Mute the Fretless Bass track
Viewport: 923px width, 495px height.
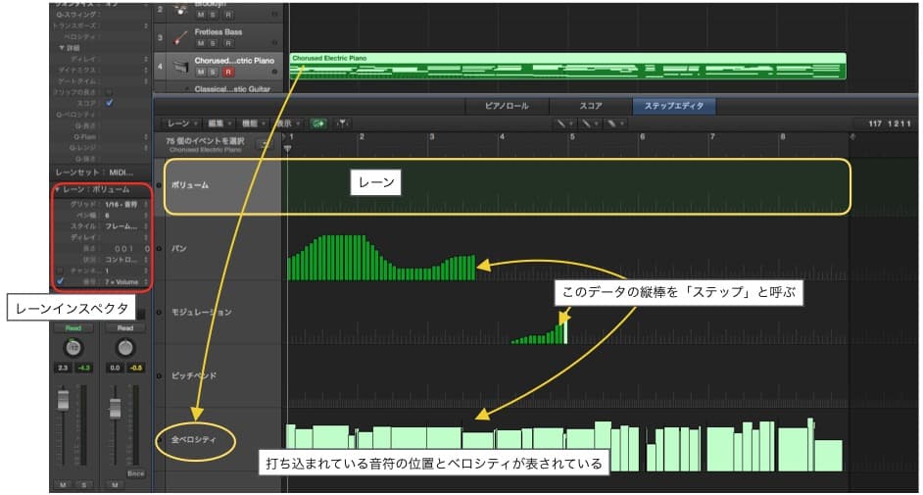click(x=201, y=43)
